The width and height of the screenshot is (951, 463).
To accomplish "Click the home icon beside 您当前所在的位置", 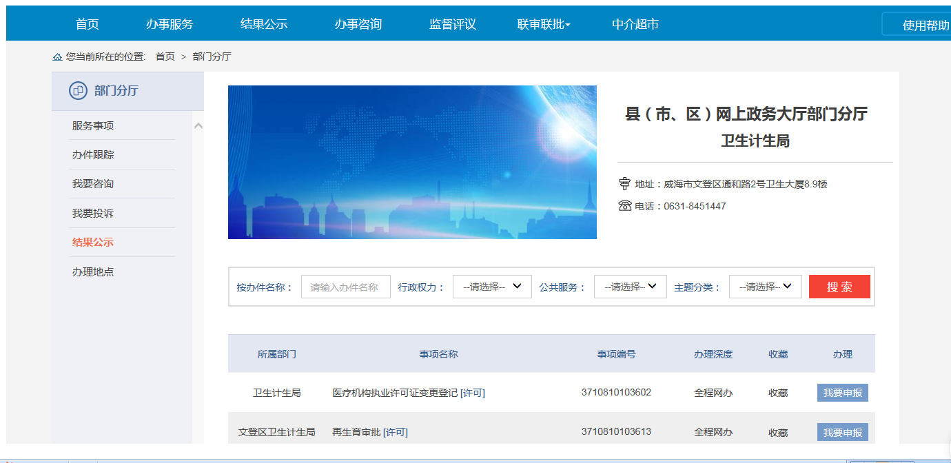I will [x=57, y=56].
